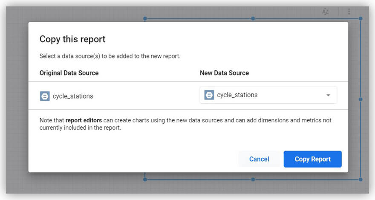The image size is (375, 200).
Task: Click the 'New Data Source' column header
Action: click(x=224, y=73)
